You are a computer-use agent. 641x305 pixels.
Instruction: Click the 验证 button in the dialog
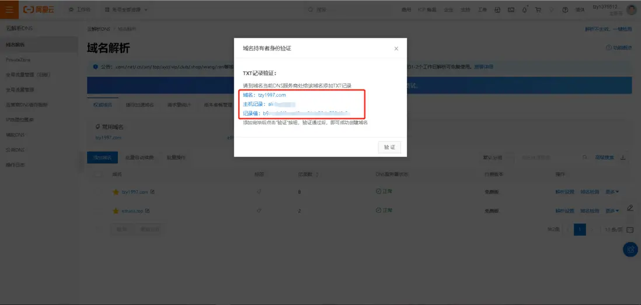pyautogui.click(x=389, y=148)
